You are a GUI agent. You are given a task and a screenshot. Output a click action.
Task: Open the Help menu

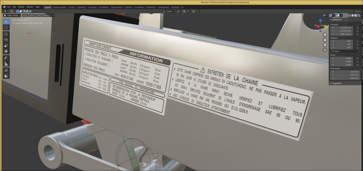[x=38, y=7]
